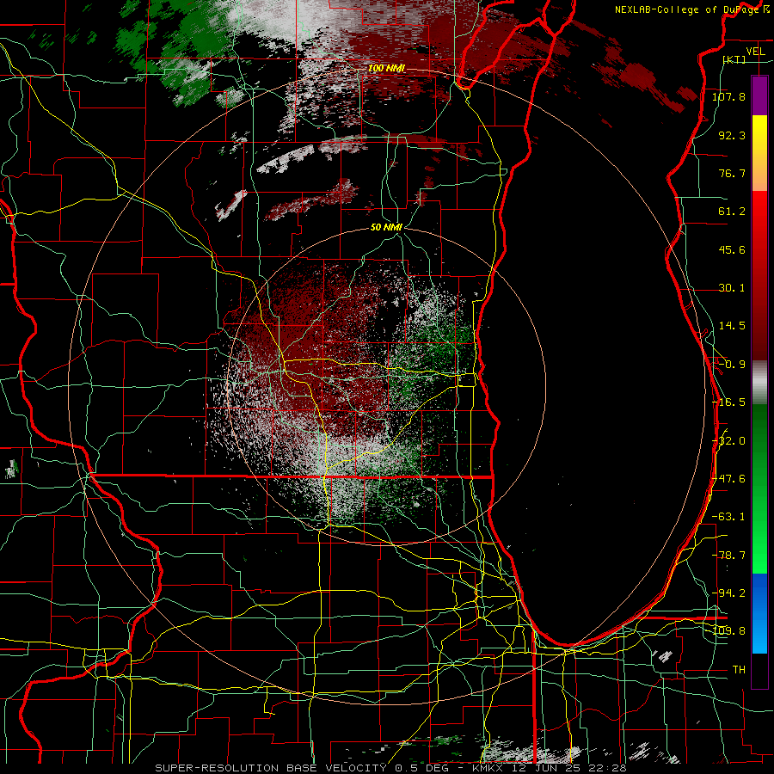Screen dimensions: 774x774
Task: Click the -94.2 legend value
Action: [x=728, y=593]
